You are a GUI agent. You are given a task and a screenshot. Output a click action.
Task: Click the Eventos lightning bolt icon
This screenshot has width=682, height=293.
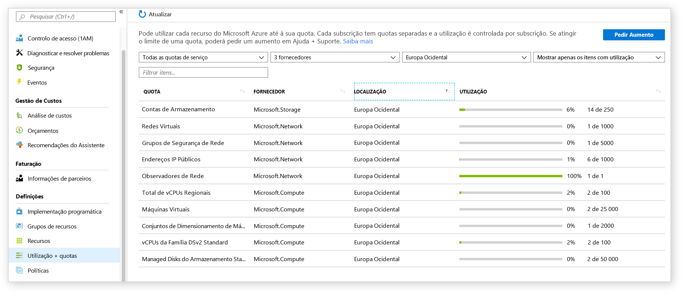coord(19,82)
